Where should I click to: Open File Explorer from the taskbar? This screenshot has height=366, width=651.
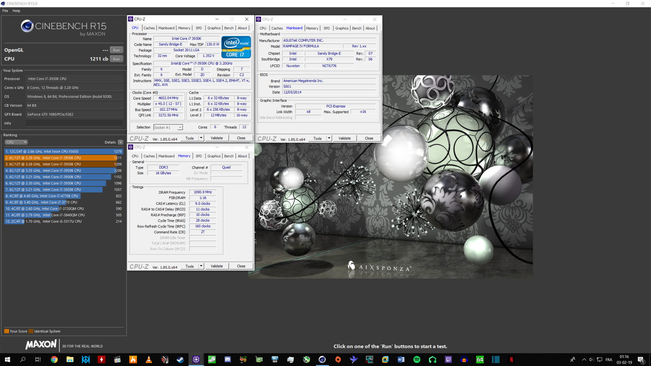click(70, 360)
